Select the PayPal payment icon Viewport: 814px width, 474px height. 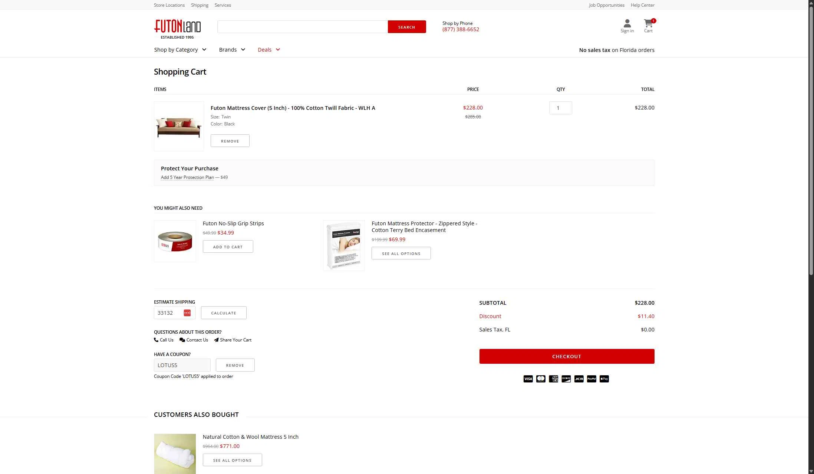tap(591, 379)
